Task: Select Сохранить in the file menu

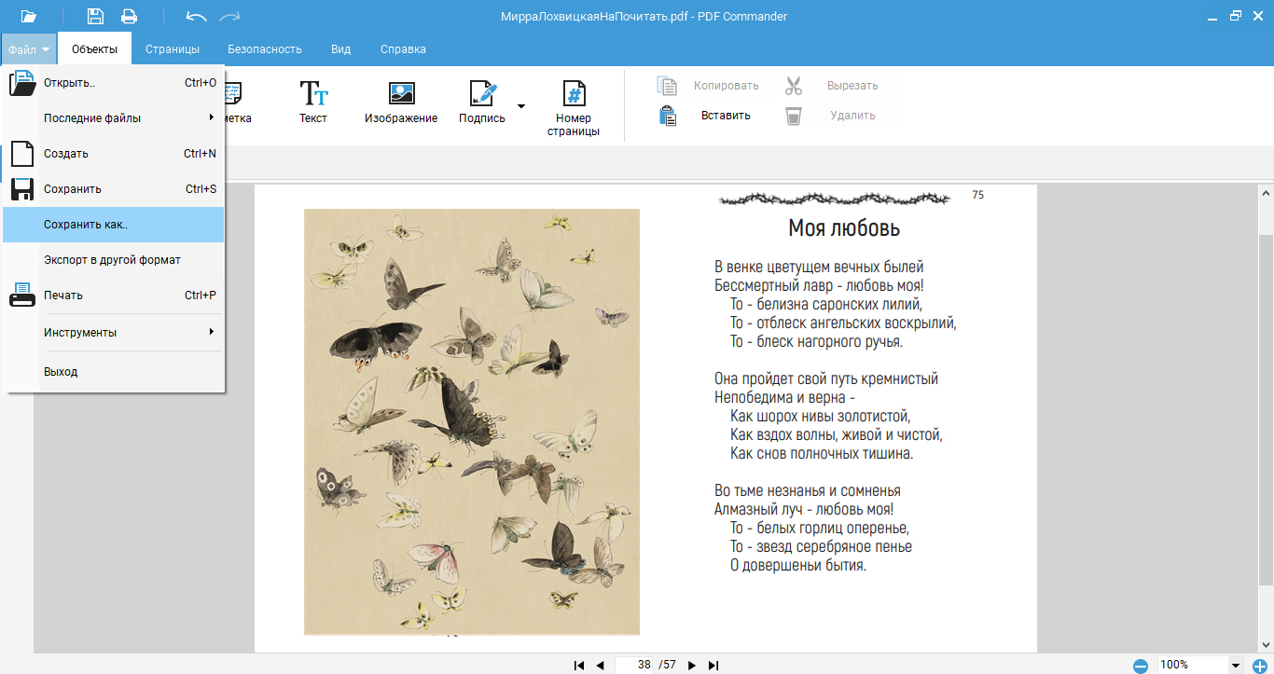Action: (x=114, y=189)
